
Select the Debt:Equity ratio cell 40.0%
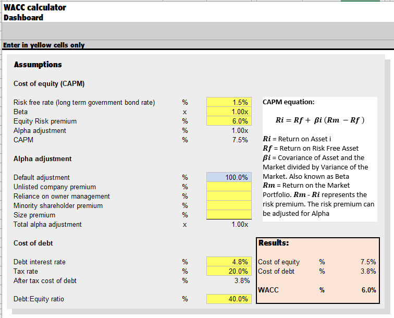pyautogui.click(x=229, y=299)
